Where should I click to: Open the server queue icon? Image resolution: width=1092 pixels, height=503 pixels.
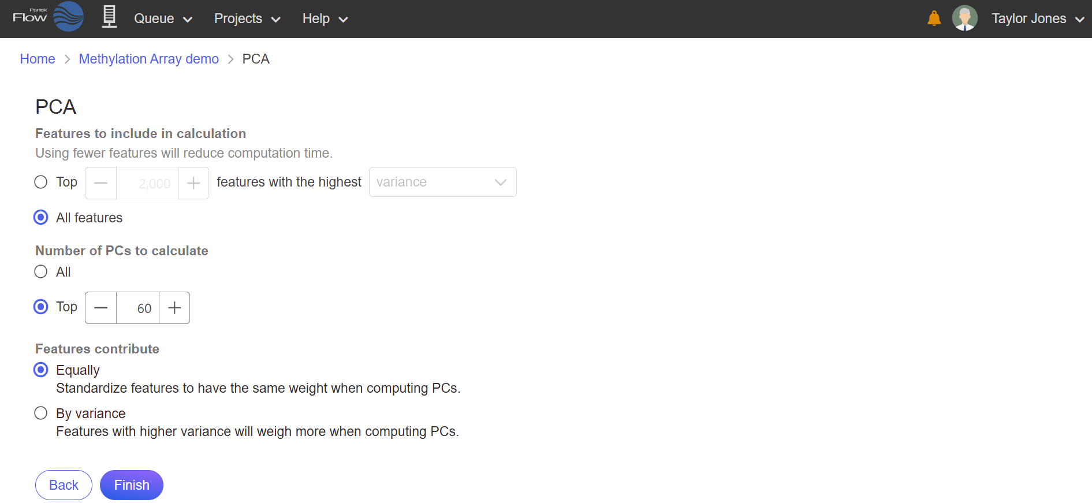pyautogui.click(x=110, y=17)
